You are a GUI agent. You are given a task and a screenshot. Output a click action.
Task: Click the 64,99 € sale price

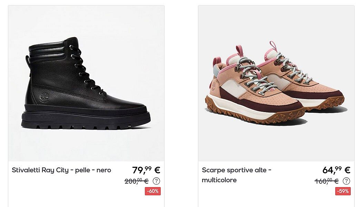coord(336,170)
